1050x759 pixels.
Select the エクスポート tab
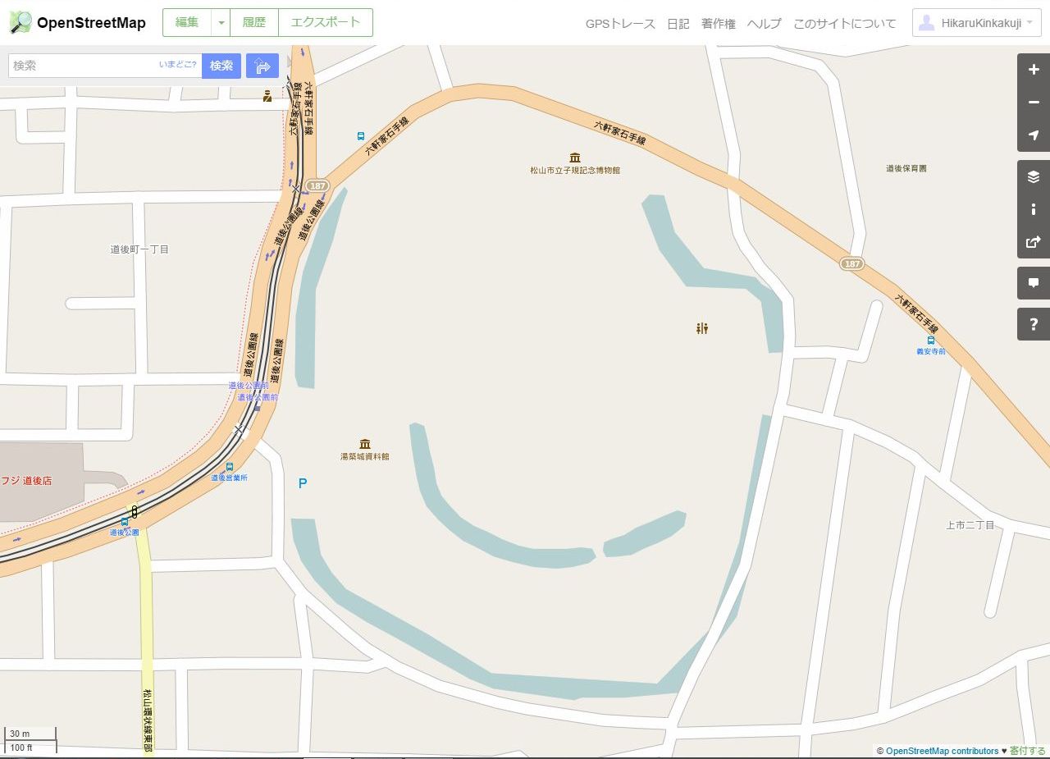click(326, 23)
